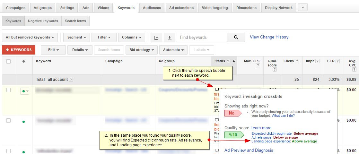
Task: Click the Expected clickthrough rate label
Action: [272, 134]
